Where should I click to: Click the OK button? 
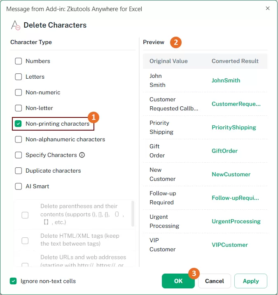tap(178, 281)
